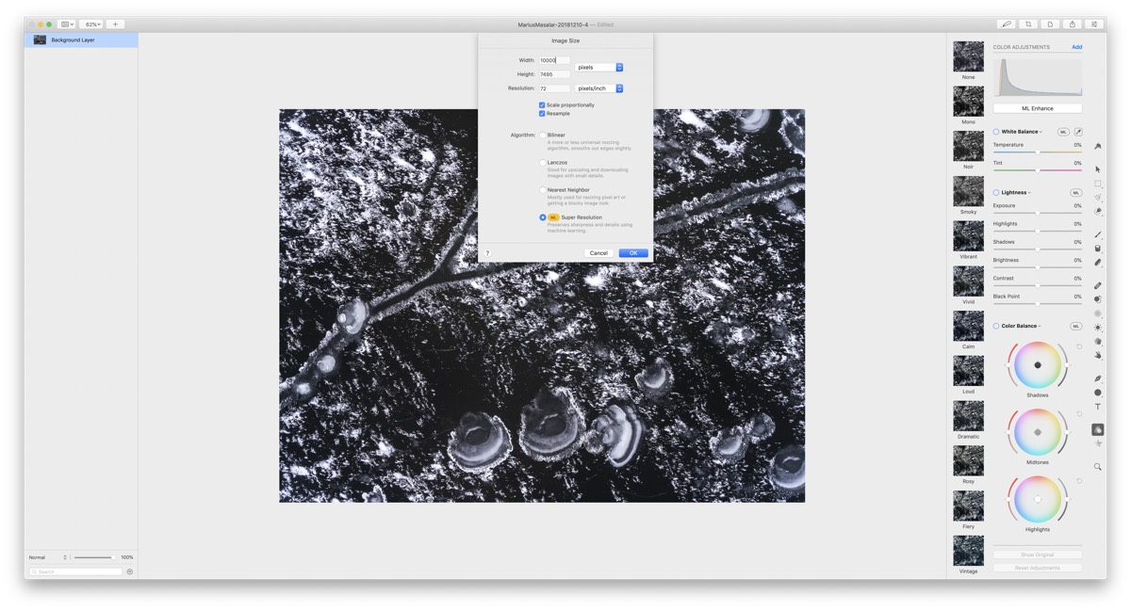Uncheck the Resample checkbox
1131x611 pixels.
542,114
